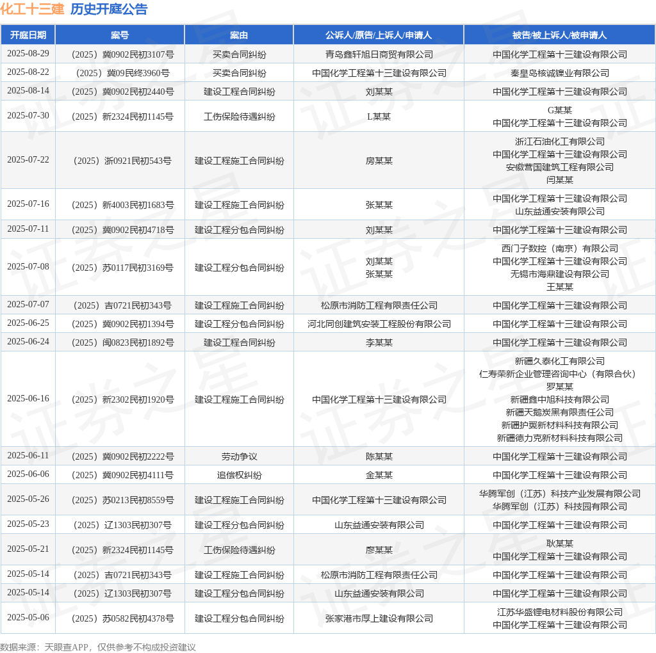Click defendant 无锡市海鼎建设有限公司
656x653 pixels.
pyautogui.click(x=560, y=274)
